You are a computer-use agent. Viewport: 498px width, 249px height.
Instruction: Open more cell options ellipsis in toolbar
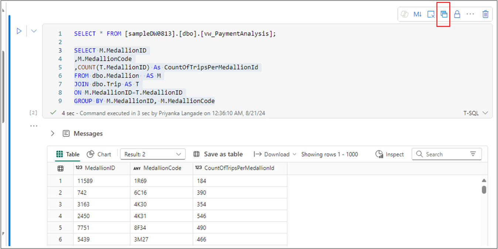pos(470,14)
